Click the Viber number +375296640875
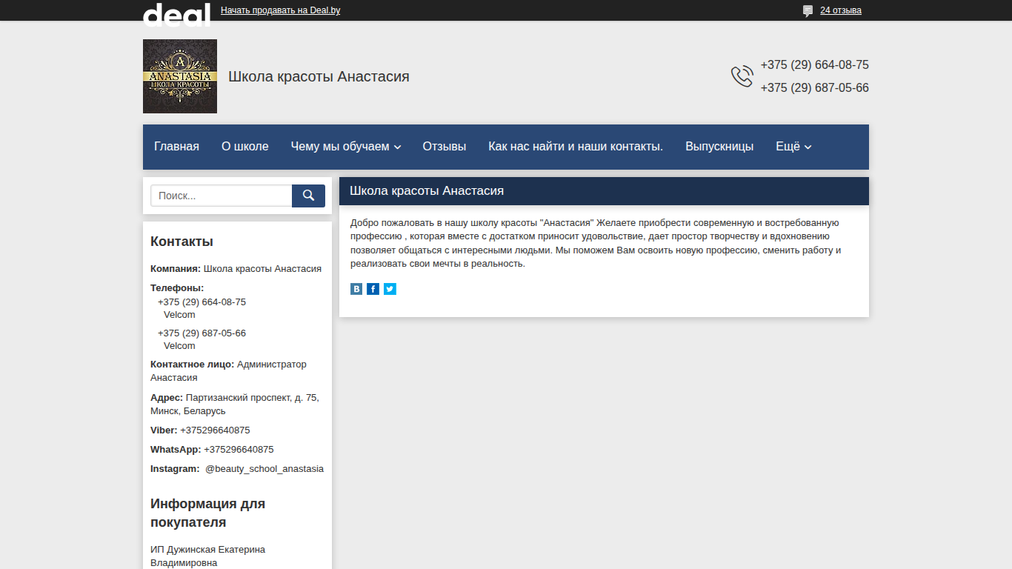The width and height of the screenshot is (1012, 569). 215,430
